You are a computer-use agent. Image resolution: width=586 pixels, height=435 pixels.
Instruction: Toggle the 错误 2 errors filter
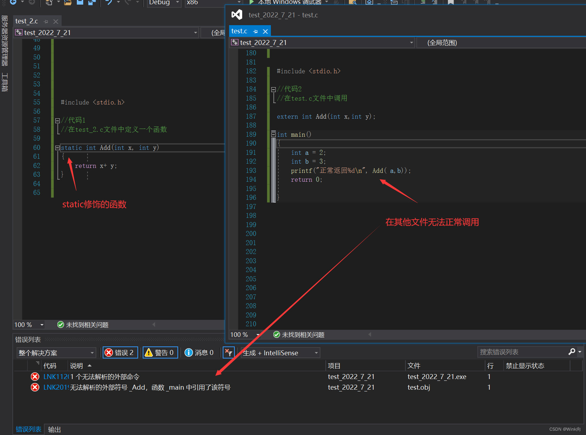[120, 352]
